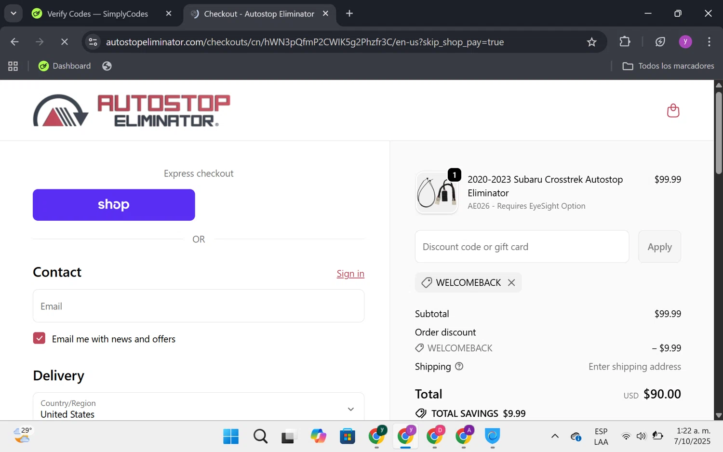723x452 pixels.
Task: Select the Checkout - Autostop Eliminator tab
Action: pyautogui.click(x=259, y=14)
